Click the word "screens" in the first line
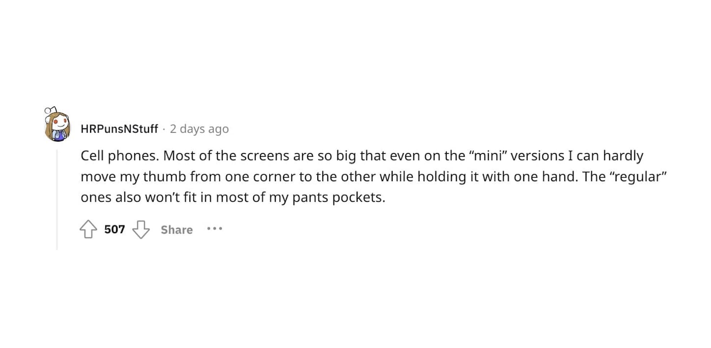Image resolution: width=711 pixels, height=348 pixels. tap(265, 156)
